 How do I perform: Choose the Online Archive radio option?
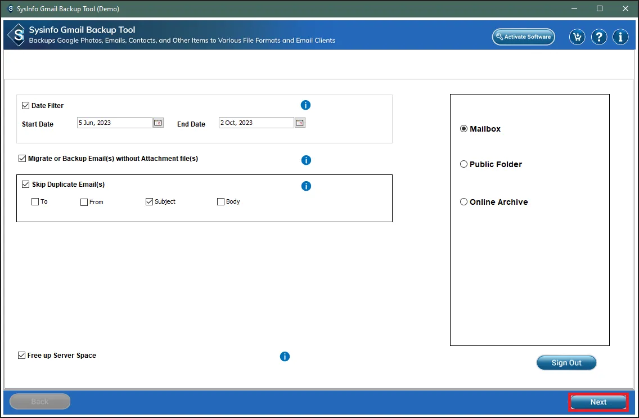click(464, 202)
